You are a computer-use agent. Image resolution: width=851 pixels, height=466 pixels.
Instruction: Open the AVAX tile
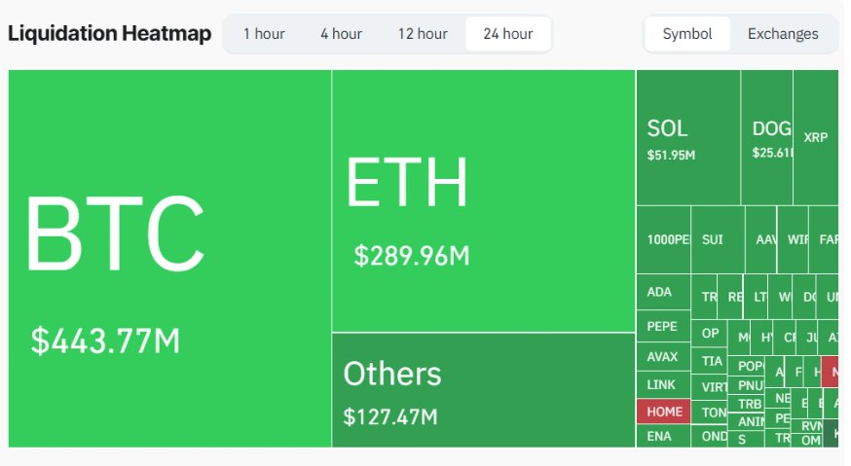663,356
